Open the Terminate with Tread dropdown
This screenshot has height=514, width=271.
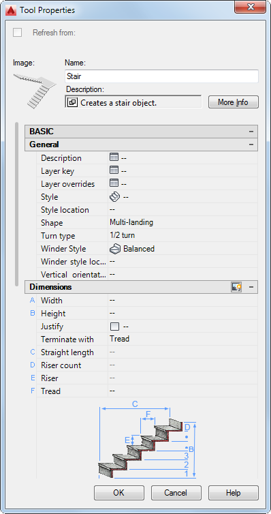click(x=182, y=339)
